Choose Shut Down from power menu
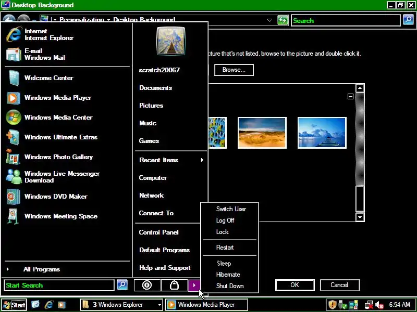 click(230, 286)
